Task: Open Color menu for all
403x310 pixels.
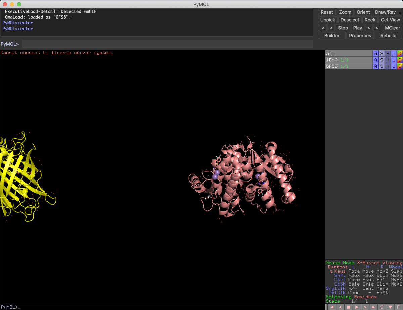Action: point(400,54)
